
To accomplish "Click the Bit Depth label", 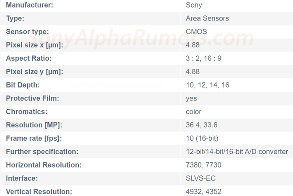I will tap(23, 85).
